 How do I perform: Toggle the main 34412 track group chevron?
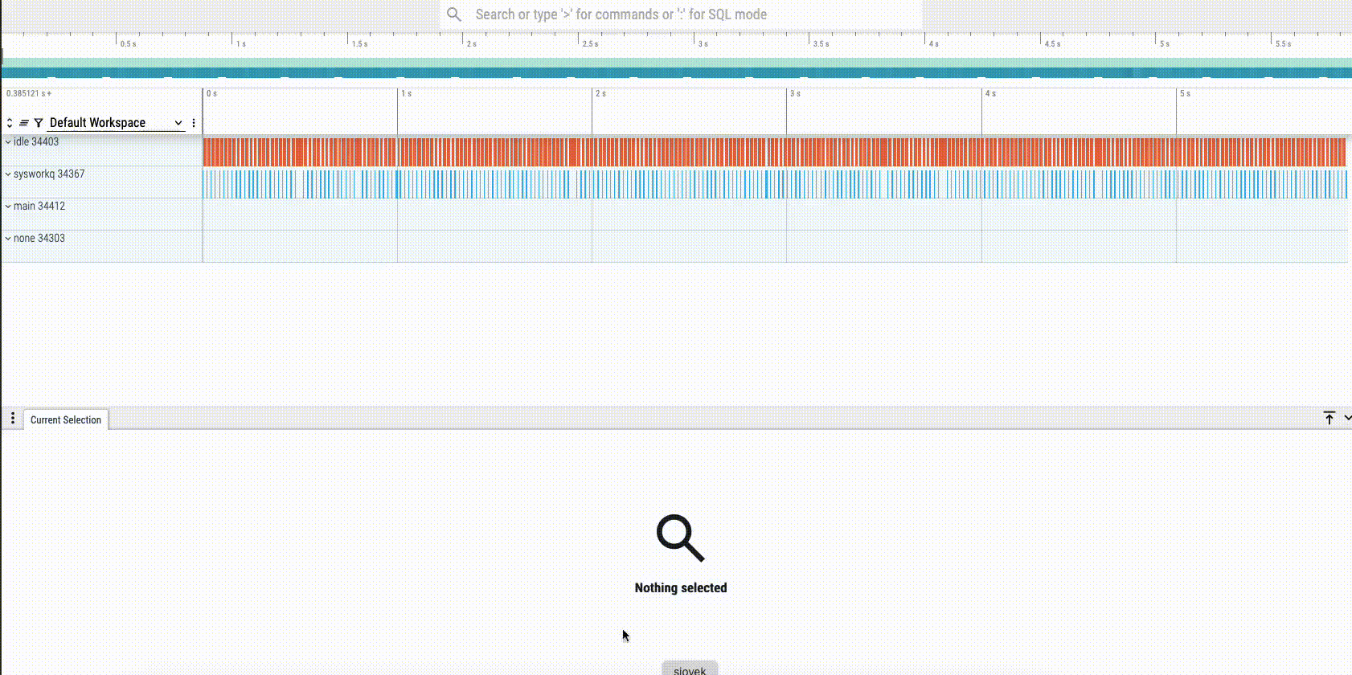point(8,207)
